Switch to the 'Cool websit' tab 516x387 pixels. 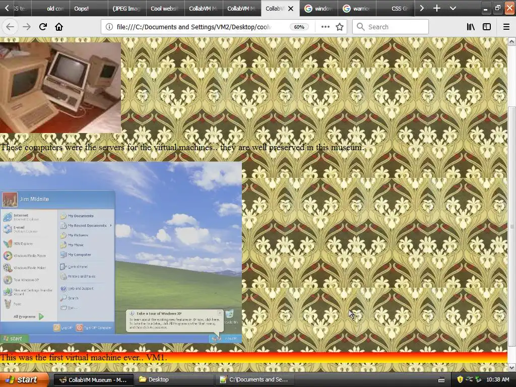(x=165, y=9)
